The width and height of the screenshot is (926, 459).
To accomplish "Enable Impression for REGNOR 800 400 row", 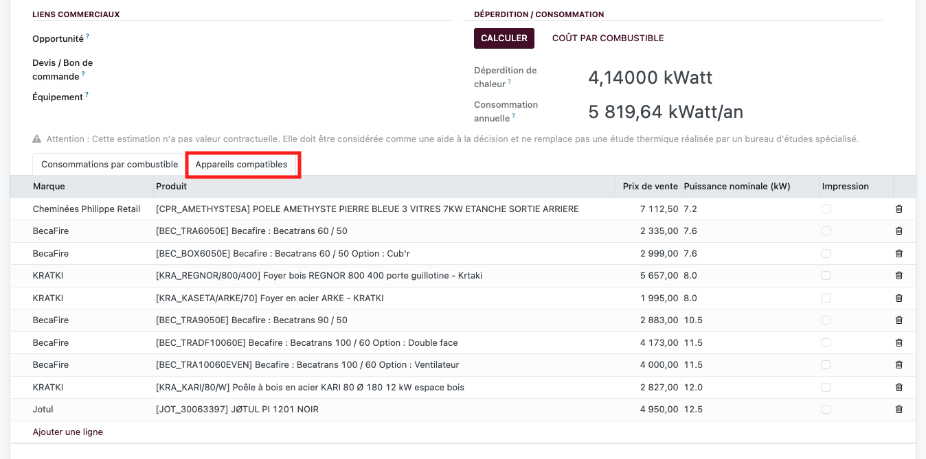I will tap(826, 276).
